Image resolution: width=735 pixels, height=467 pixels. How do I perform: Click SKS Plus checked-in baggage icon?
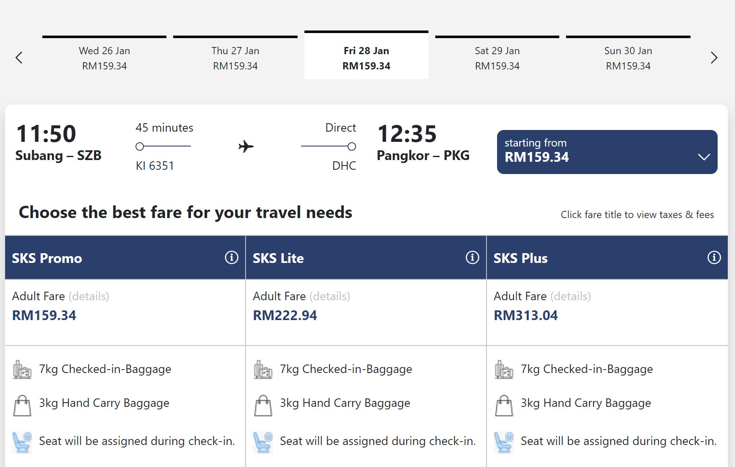tap(504, 370)
